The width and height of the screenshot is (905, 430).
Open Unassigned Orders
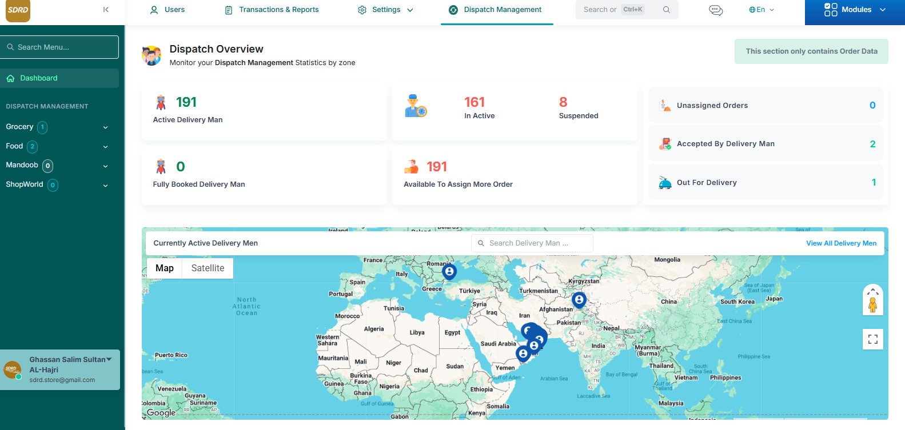(766, 105)
